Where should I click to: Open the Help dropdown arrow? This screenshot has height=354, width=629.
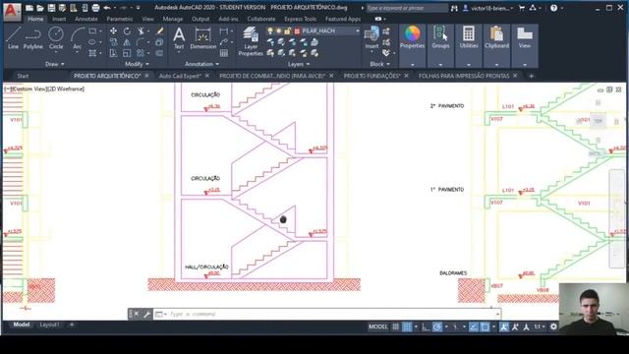pyautogui.click(x=561, y=8)
